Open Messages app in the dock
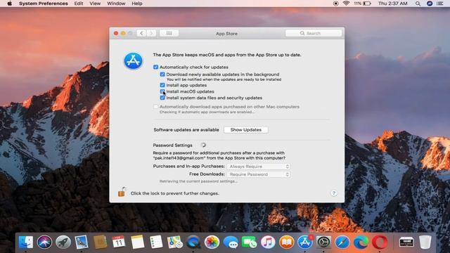Screen dimensions: 450x253 [x=231, y=242]
